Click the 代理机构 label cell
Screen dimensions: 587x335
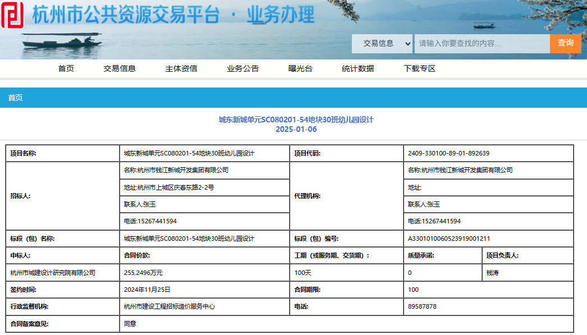click(x=346, y=196)
